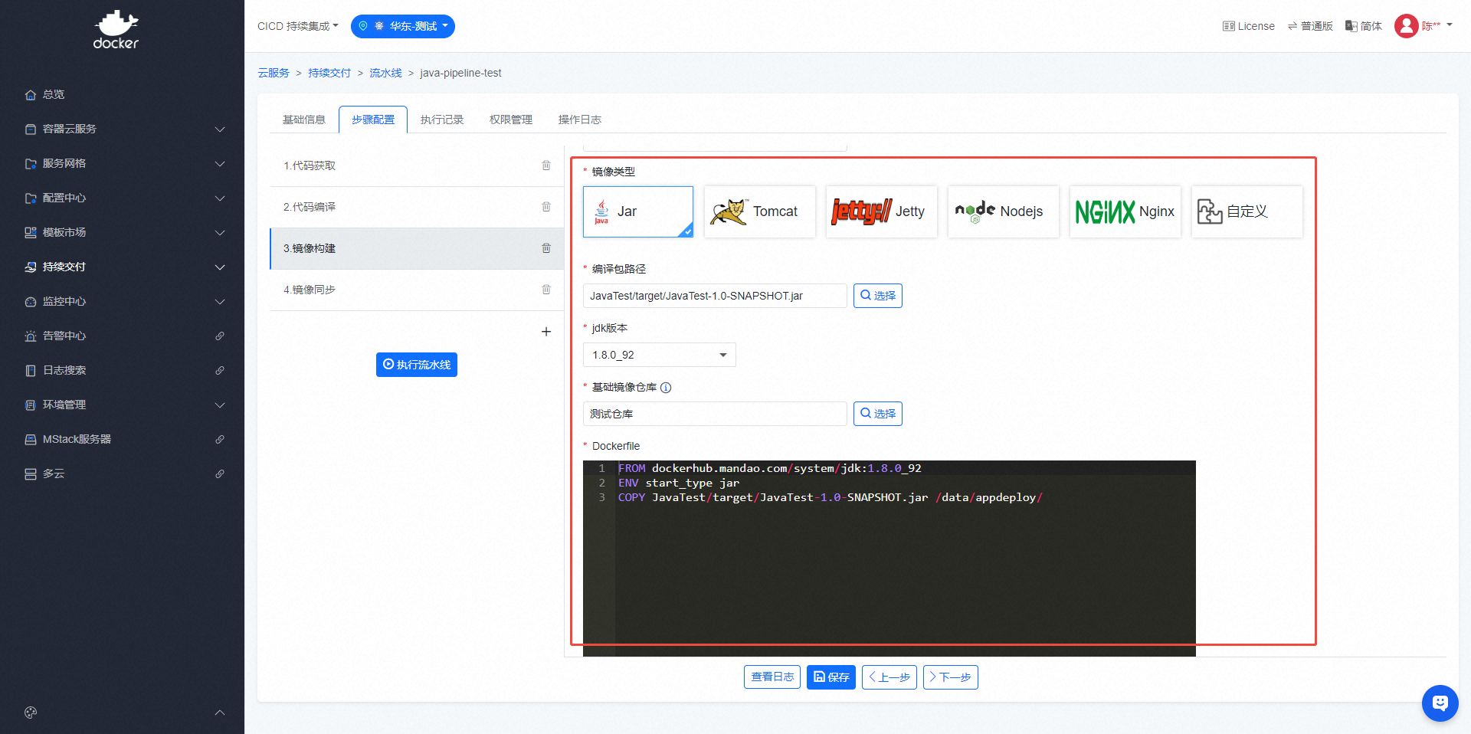1471x734 pixels.
Task: Open the user avatar icon
Action: pyautogui.click(x=1406, y=26)
